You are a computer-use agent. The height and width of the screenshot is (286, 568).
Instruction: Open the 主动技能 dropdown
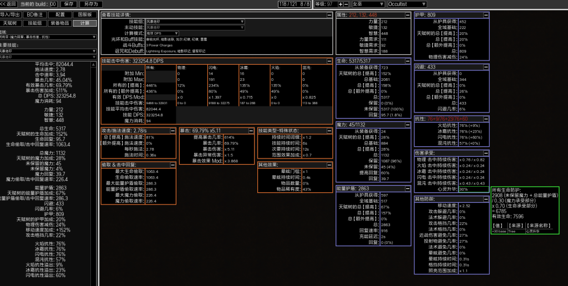(195, 28)
